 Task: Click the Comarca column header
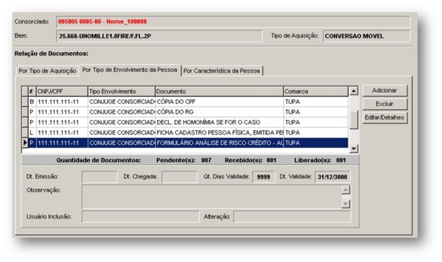click(316, 91)
